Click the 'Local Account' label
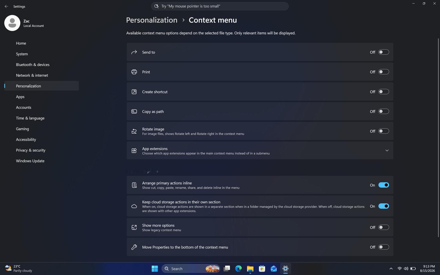 tap(34, 26)
